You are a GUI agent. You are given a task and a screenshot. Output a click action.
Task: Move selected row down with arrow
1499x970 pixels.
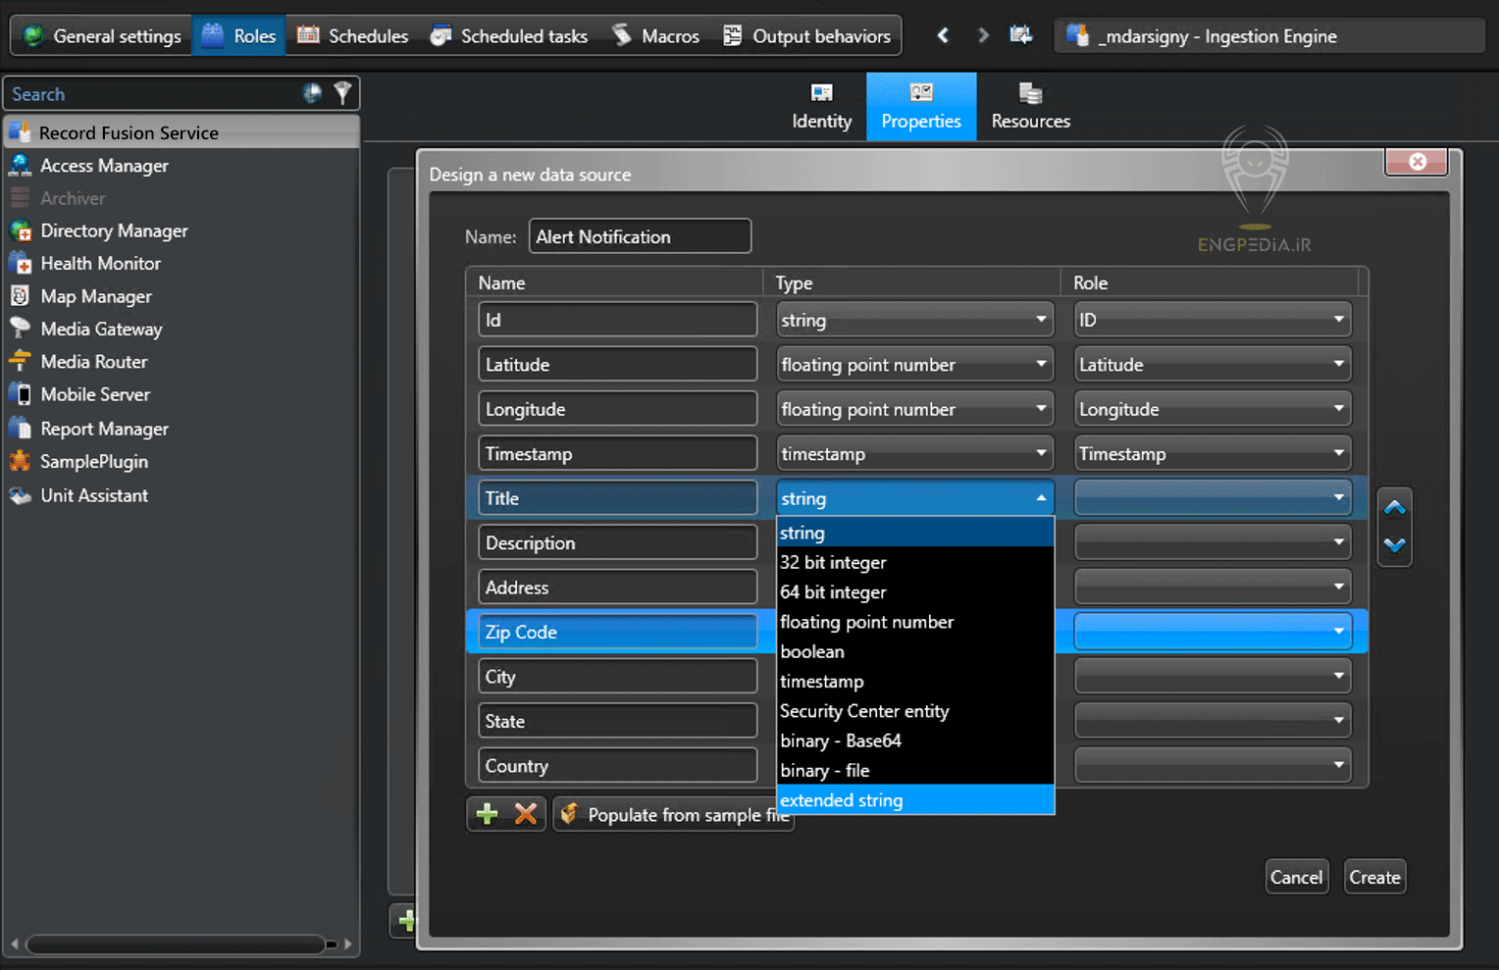coord(1394,545)
